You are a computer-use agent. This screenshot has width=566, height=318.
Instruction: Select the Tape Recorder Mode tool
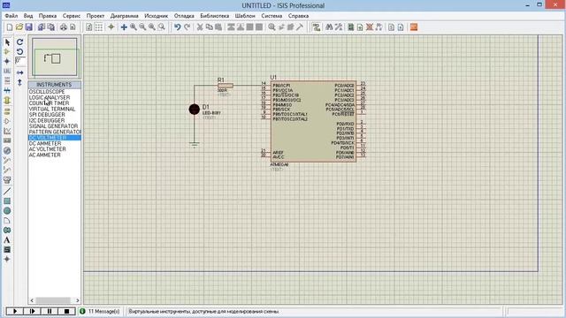pos(7,140)
